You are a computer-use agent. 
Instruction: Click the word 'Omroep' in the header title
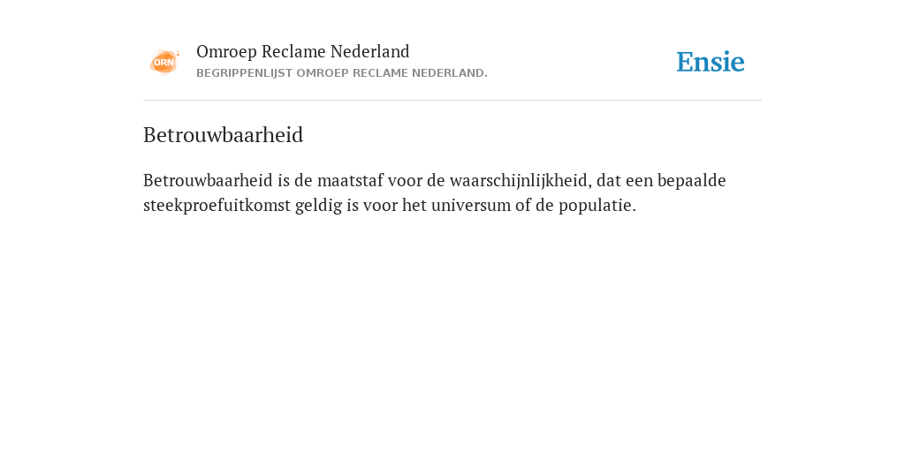point(226,52)
